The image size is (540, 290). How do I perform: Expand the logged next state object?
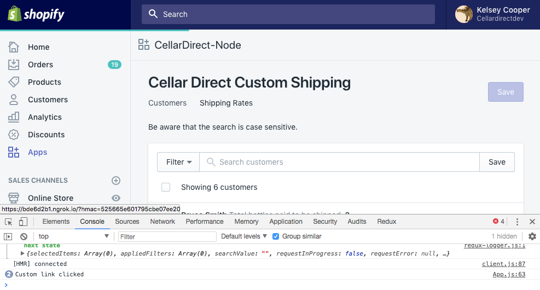[22, 253]
